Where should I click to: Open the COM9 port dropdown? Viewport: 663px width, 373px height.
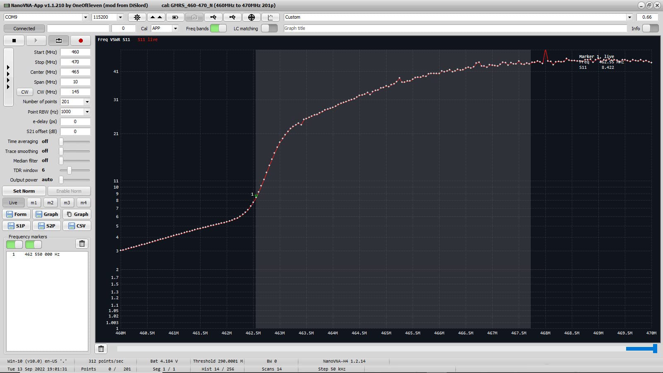[85, 17]
